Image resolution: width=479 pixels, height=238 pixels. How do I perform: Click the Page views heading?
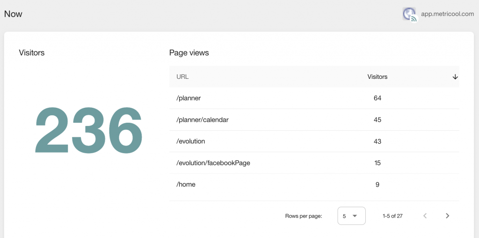[x=189, y=53]
